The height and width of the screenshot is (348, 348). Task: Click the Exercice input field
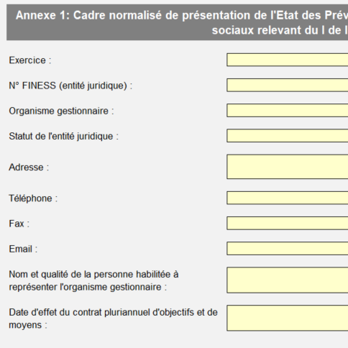coord(288,60)
